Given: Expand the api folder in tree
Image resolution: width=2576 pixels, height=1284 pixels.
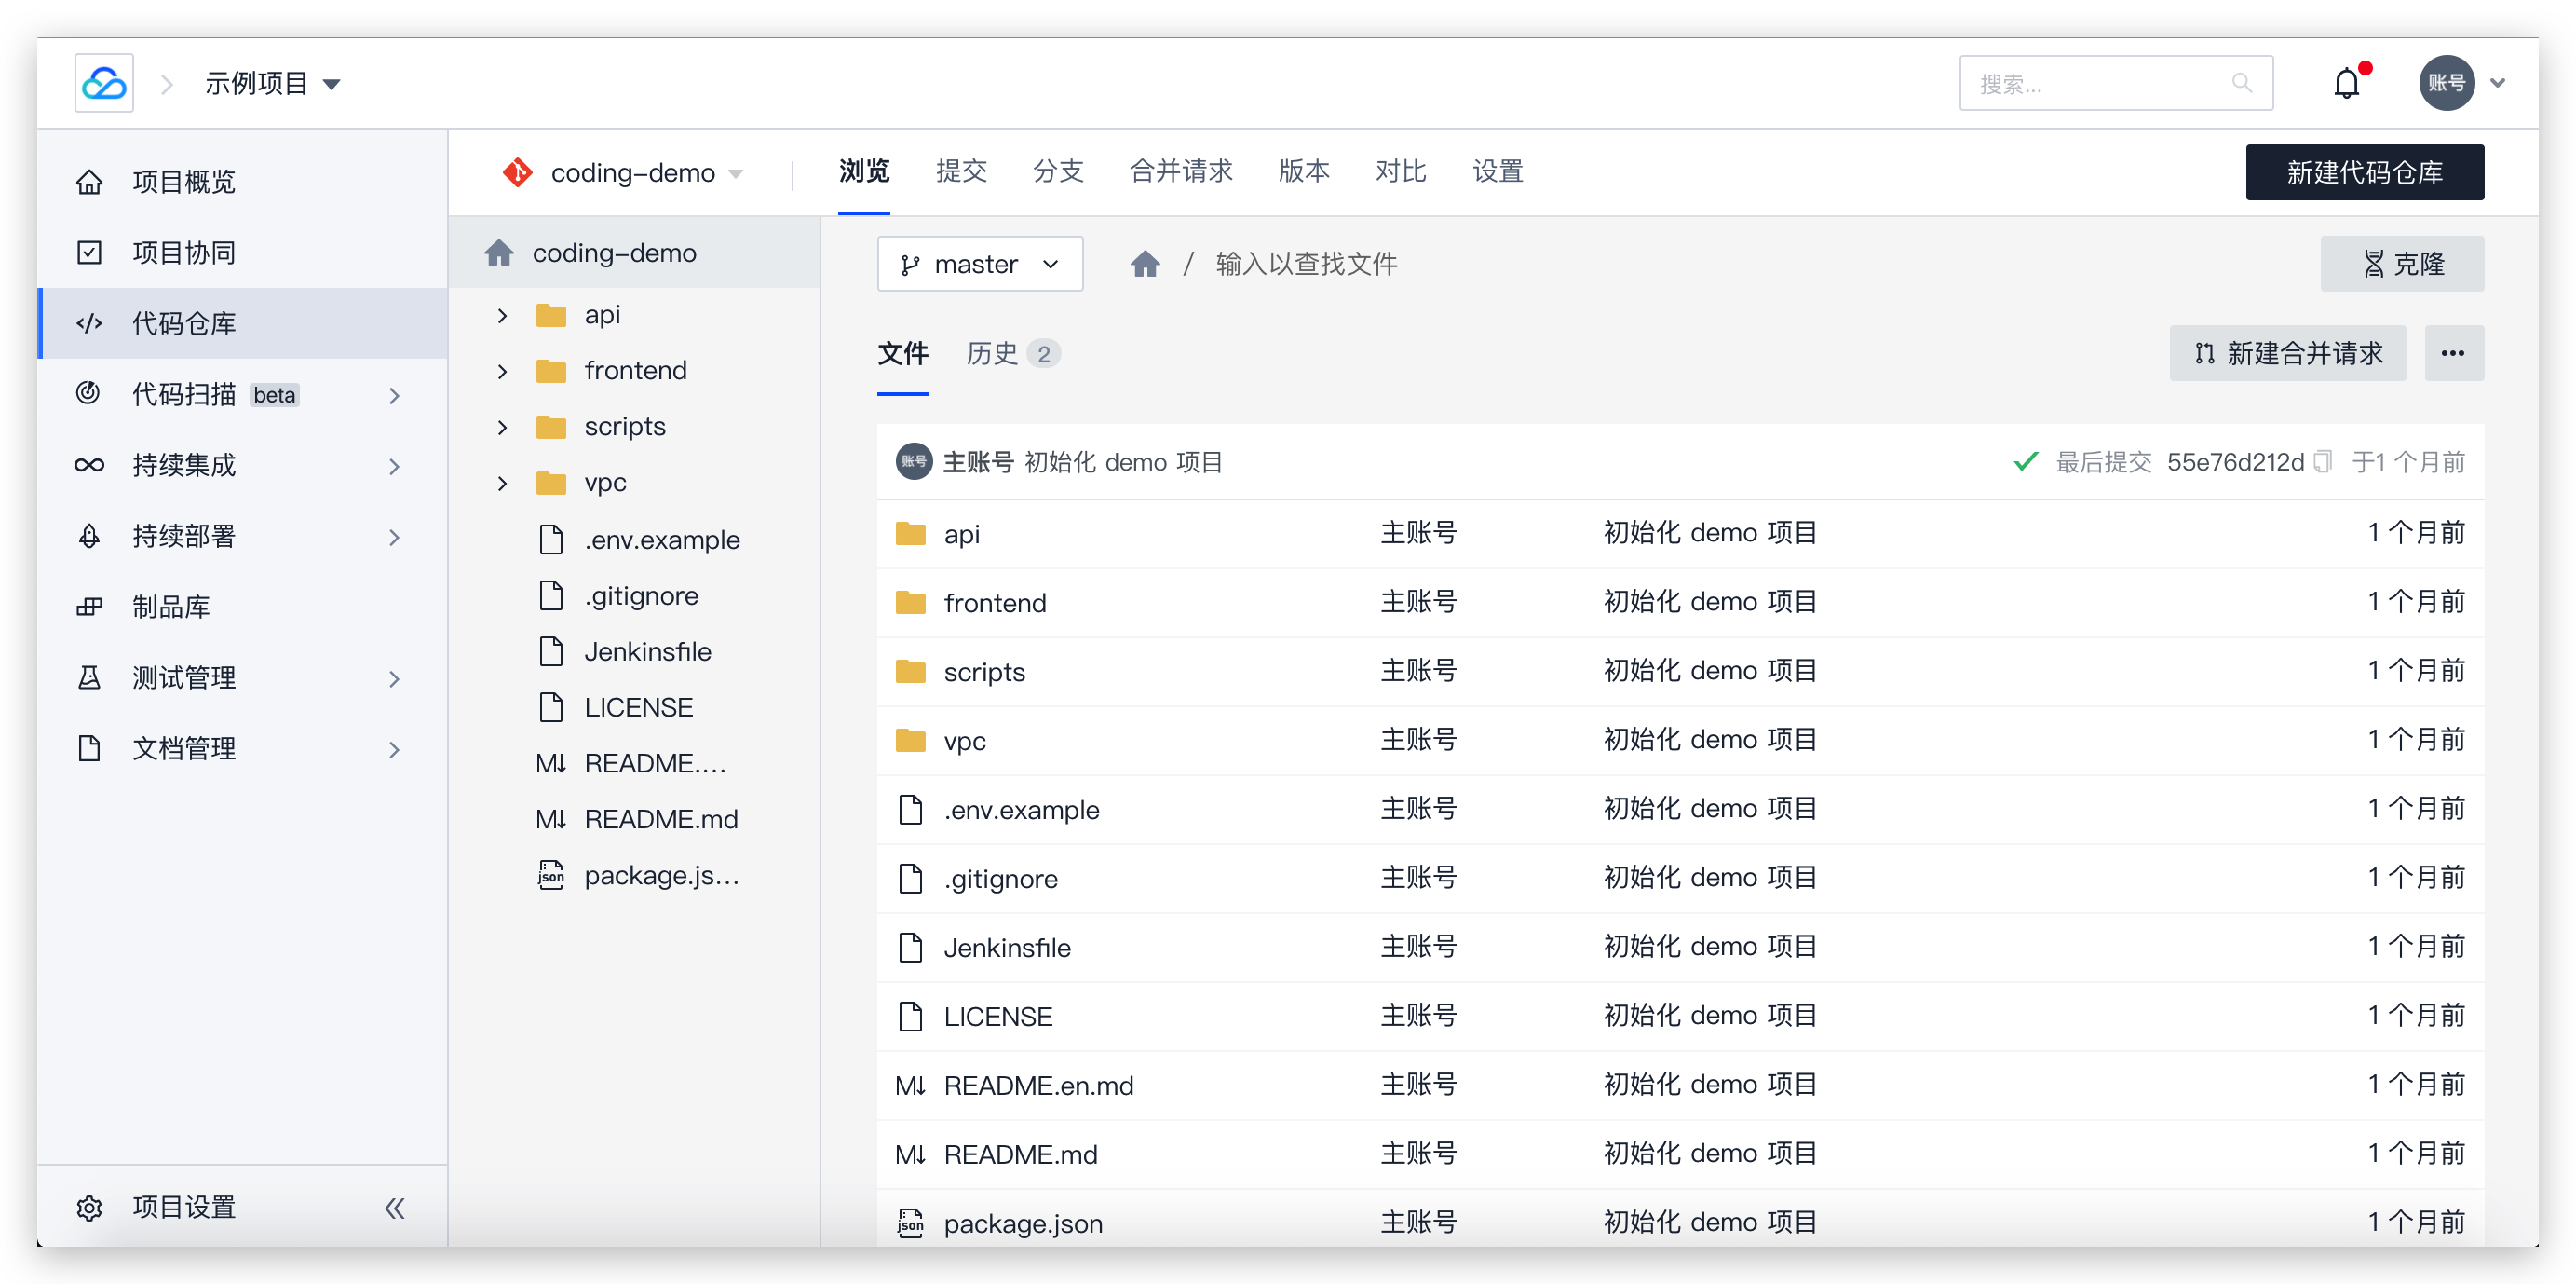Looking at the screenshot, I should tap(503, 315).
